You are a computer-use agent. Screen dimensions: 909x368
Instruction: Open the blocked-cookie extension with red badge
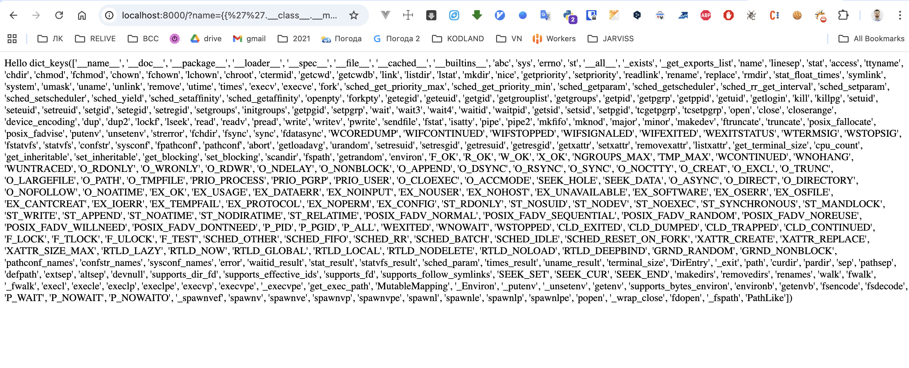coord(820,16)
